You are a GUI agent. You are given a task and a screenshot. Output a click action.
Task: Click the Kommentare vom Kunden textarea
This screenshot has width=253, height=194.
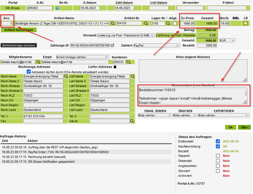pos(193,96)
